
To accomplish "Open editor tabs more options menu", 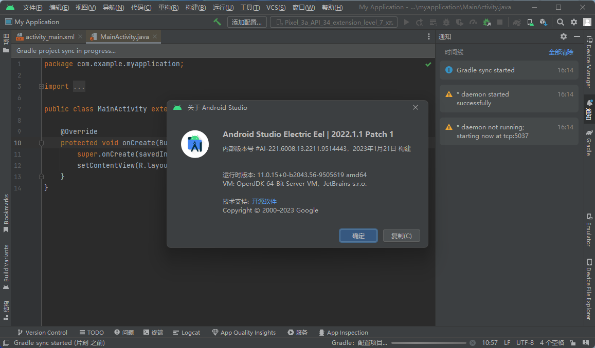I will [x=429, y=36].
